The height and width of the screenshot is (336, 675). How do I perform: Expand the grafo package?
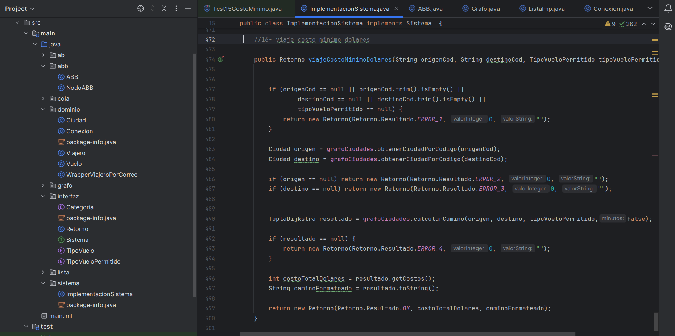click(43, 185)
